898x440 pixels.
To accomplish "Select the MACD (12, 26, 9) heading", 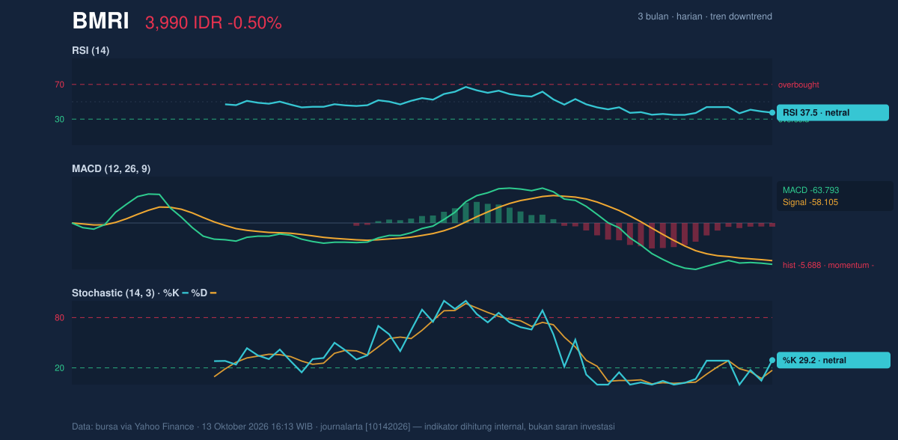I will pos(111,169).
